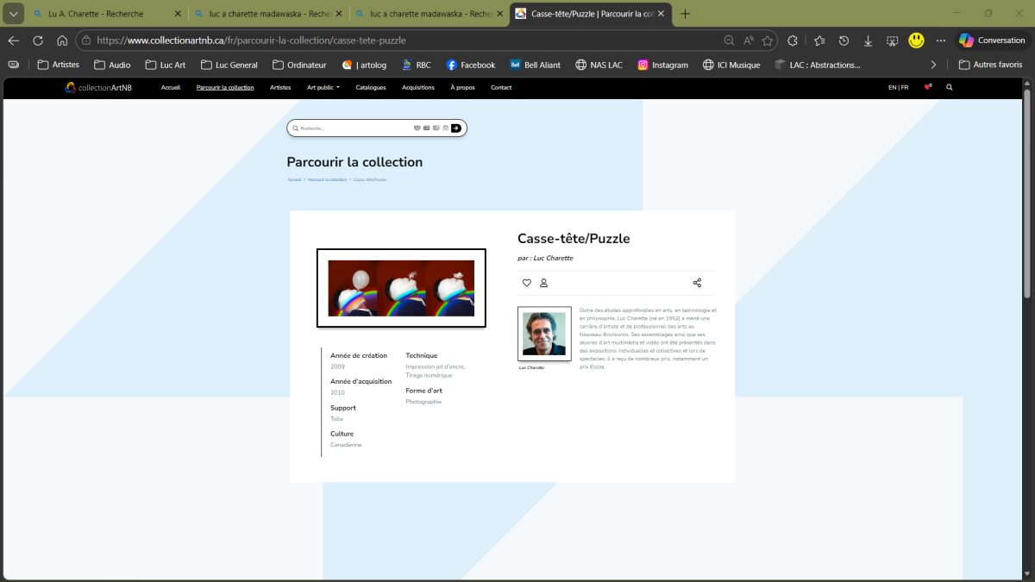Open the search magnifier in the header
Viewport: 1035px width, 582px height.
coord(949,87)
